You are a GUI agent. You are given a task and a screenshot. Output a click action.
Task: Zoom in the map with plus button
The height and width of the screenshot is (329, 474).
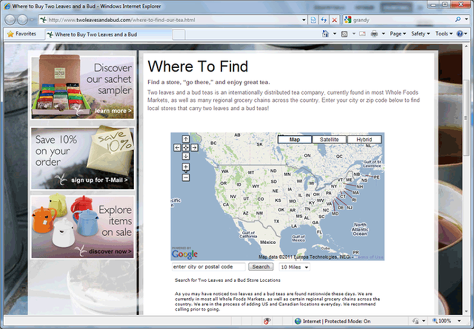(186, 167)
